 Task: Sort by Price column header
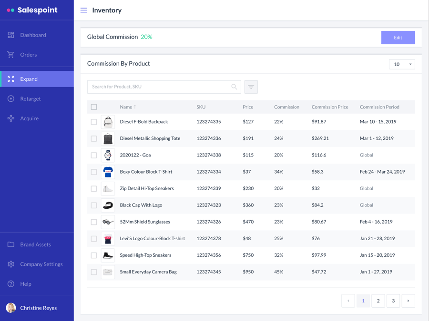(x=248, y=107)
